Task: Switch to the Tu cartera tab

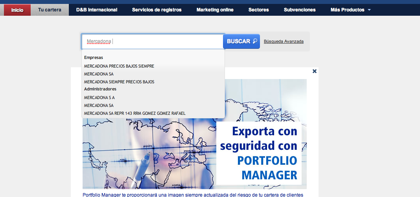Action: click(50, 10)
